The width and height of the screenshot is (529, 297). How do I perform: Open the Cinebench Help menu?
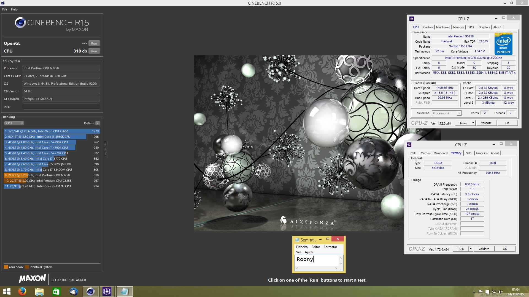(x=14, y=9)
